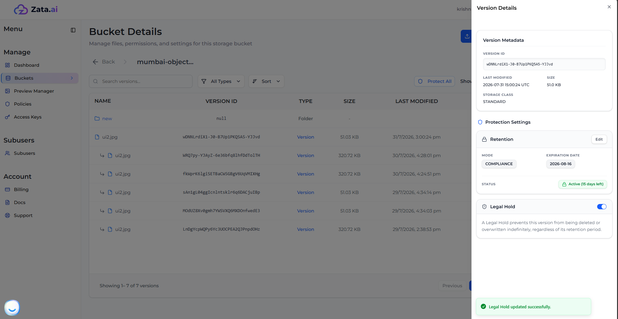The image size is (618, 319).
Task: Click version ID MOdUZ8Xv0gmh7YWSVXQ6MXDOnfwedE3
Action: (x=221, y=211)
